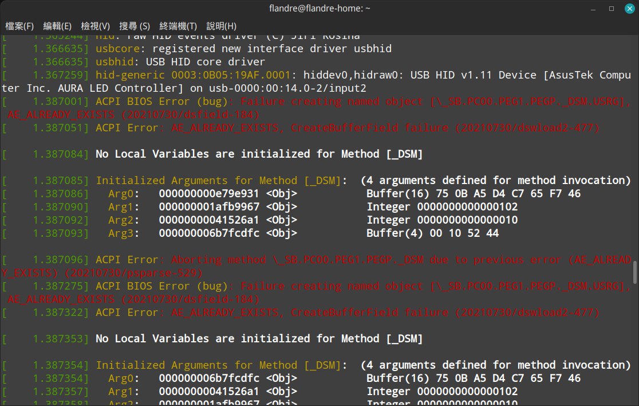
Task: Open the 說明(H) help menu
Action: pos(221,26)
